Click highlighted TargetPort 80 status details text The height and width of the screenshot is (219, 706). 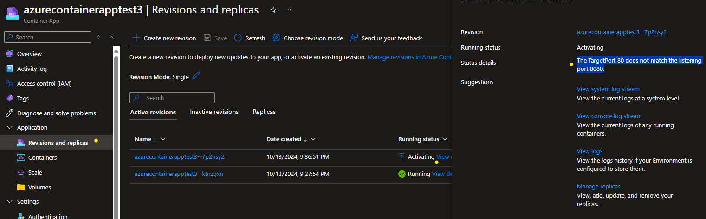tap(639, 65)
